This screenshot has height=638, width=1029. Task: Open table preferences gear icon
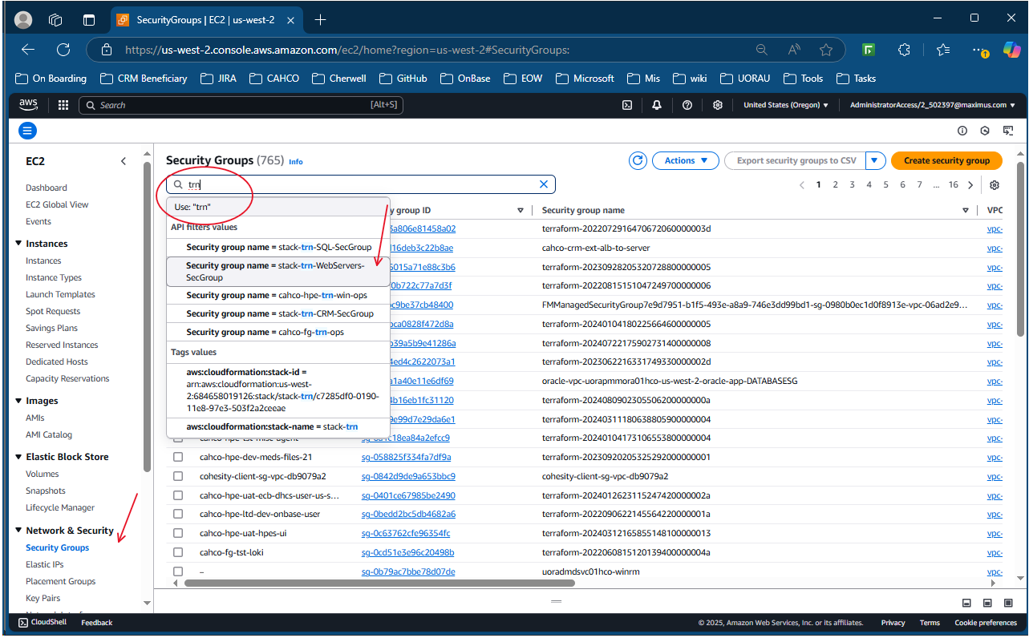coord(995,185)
